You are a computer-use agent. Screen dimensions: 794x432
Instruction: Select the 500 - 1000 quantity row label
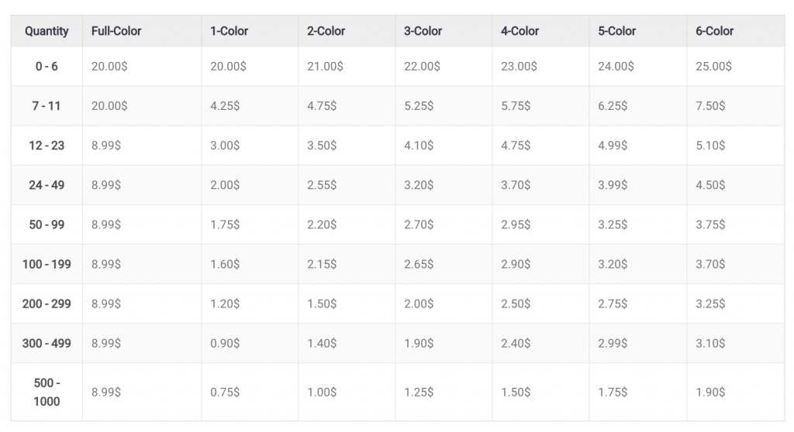pyautogui.click(x=47, y=392)
